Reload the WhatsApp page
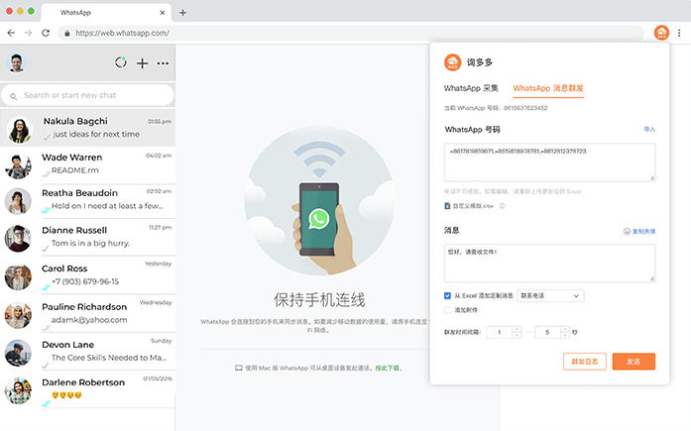Image resolution: width=691 pixels, height=431 pixels. pyautogui.click(x=46, y=33)
